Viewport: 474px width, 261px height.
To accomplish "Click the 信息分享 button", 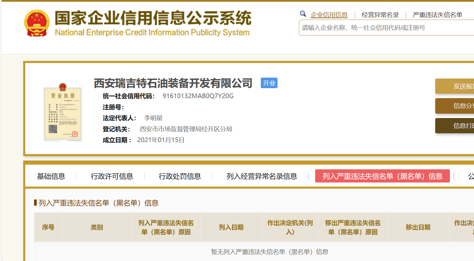I will [455, 106].
